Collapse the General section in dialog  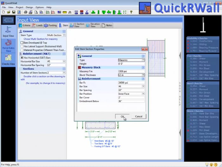coord(143,56)
